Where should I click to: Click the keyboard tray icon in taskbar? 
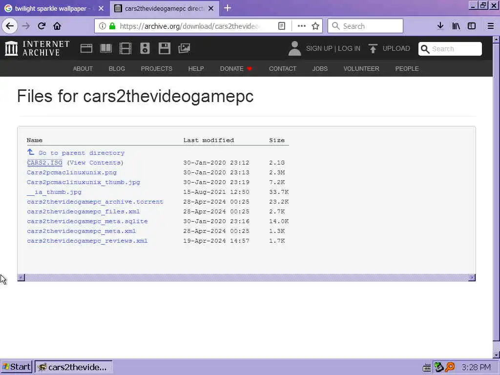click(427, 368)
